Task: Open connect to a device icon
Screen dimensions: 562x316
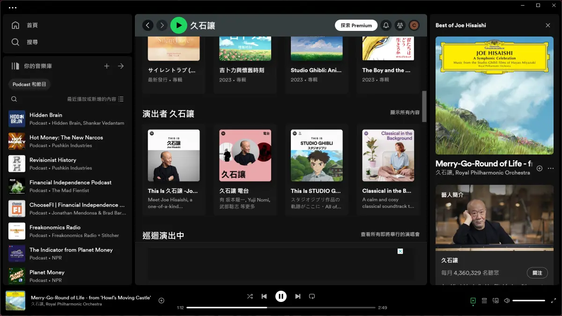Action: coord(495,301)
